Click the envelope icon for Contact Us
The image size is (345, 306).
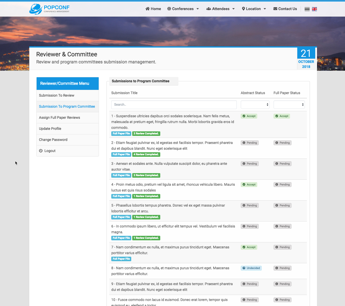tap(275, 9)
